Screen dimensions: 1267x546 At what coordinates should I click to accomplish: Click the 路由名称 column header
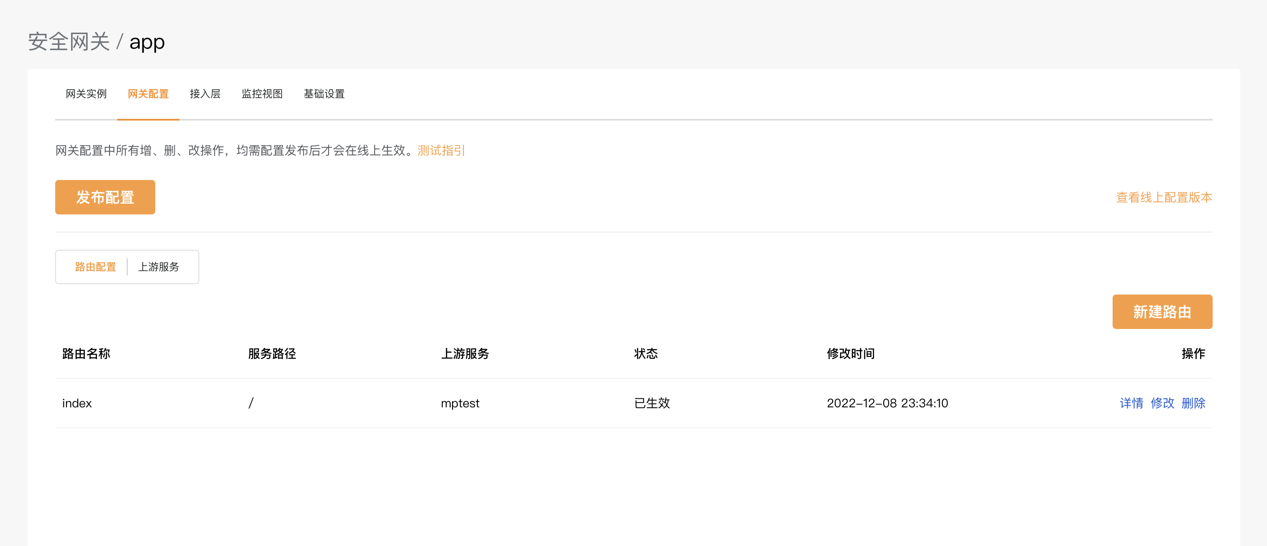tap(86, 354)
